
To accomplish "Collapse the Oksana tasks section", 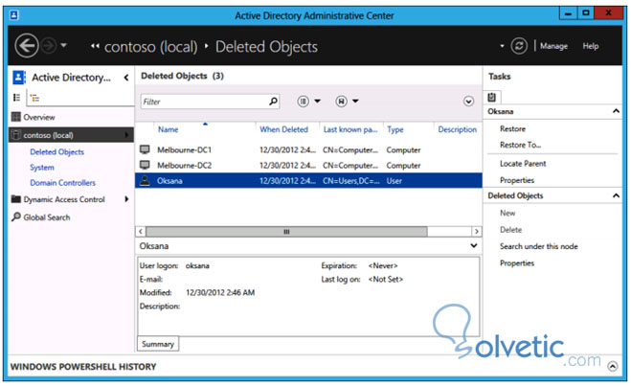I will (616, 111).
